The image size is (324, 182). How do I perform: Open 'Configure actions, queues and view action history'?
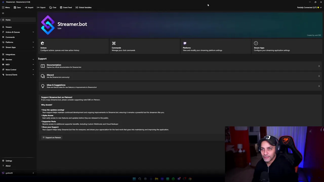pos(60,50)
